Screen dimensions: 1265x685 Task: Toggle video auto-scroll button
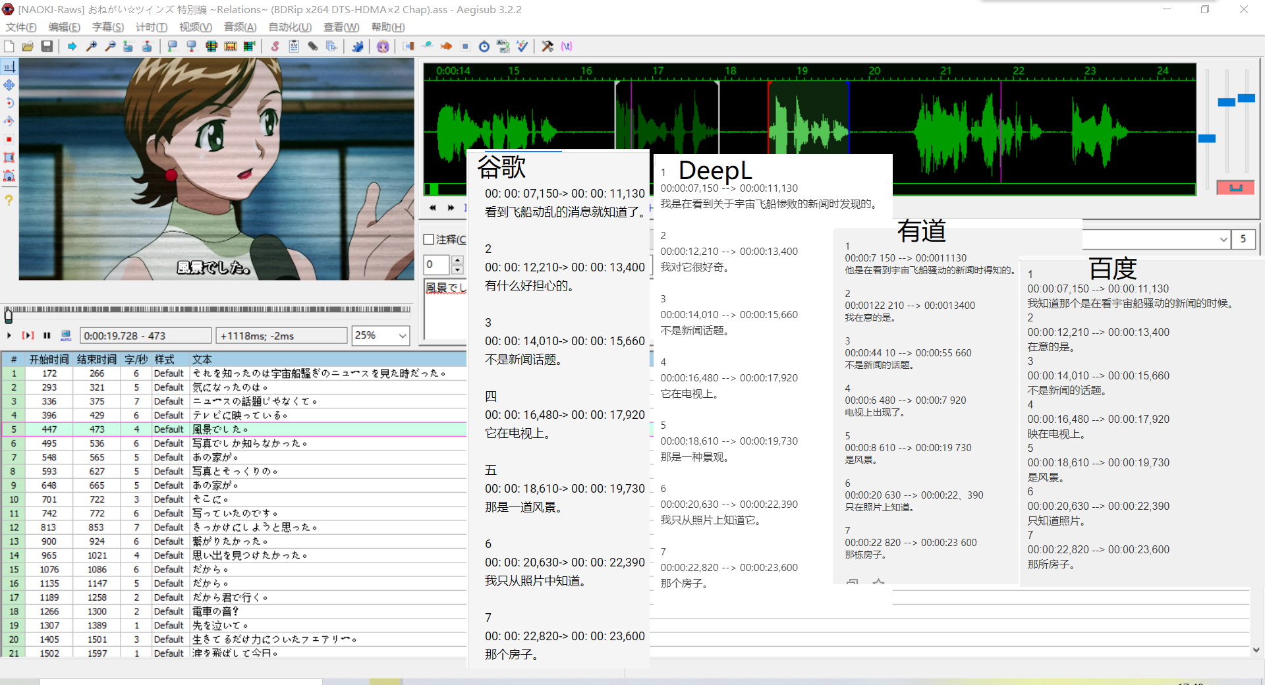coord(66,336)
